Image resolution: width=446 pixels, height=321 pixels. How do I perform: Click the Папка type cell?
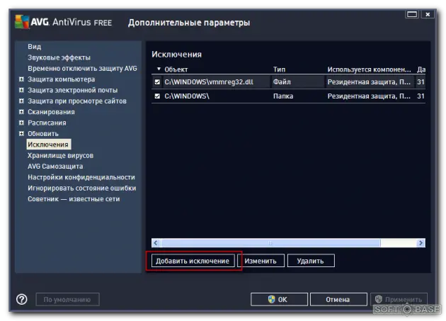[283, 96]
